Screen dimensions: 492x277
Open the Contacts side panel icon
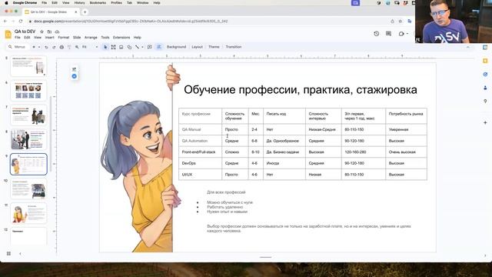tap(485, 88)
